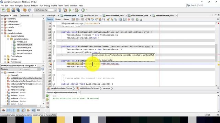Viewport: 220px width, 123px height.
Task: Click the Debug Project toolbar icon
Action: tap(77, 10)
